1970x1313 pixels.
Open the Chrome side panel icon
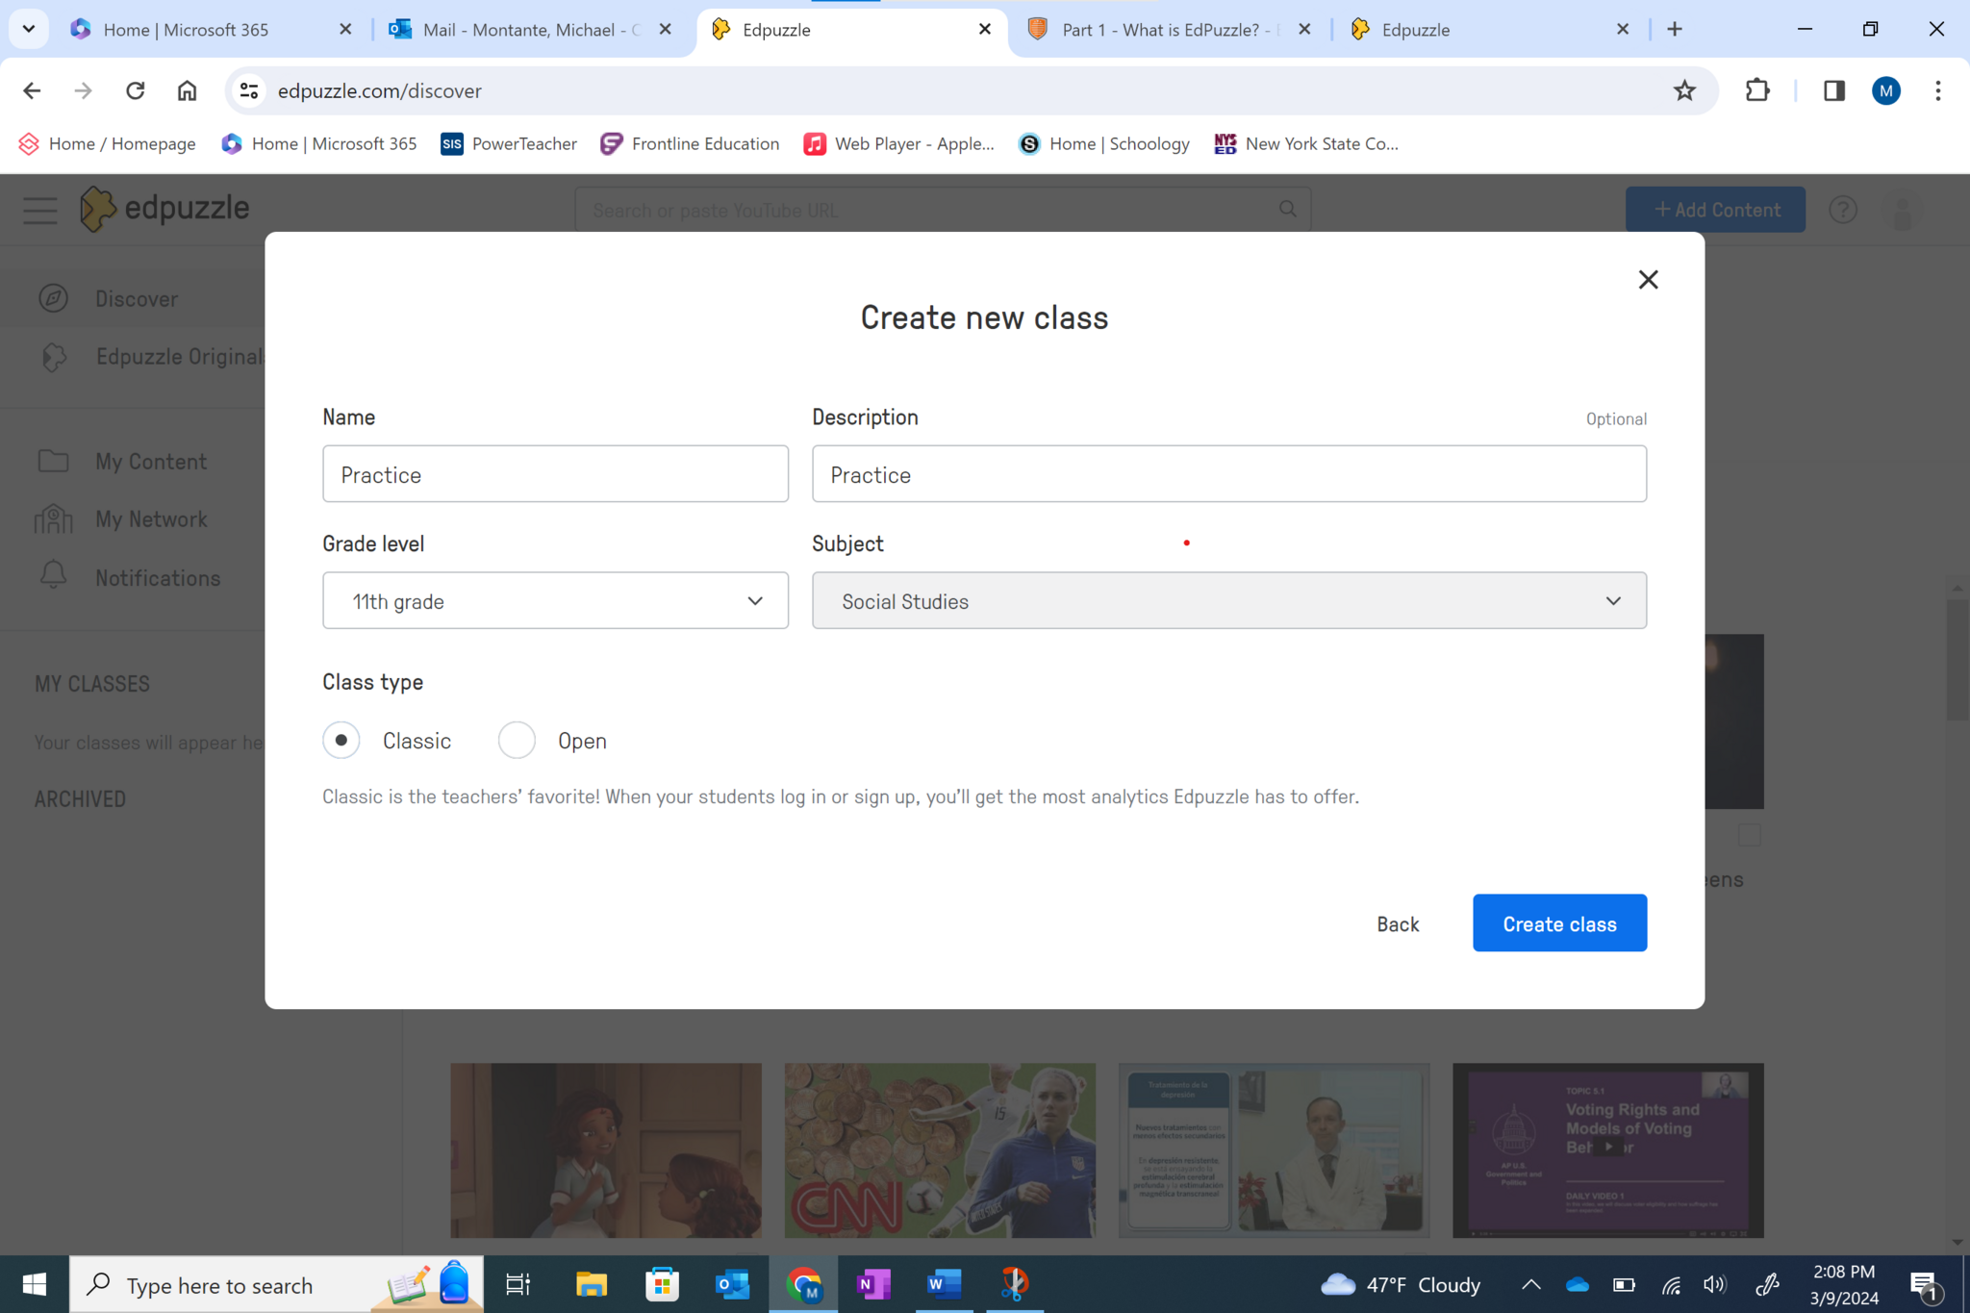click(1833, 90)
